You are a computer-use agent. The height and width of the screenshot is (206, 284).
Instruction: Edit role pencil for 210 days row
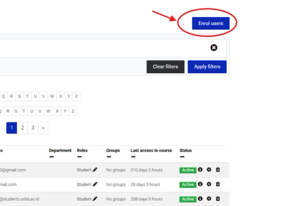(95, 170)
